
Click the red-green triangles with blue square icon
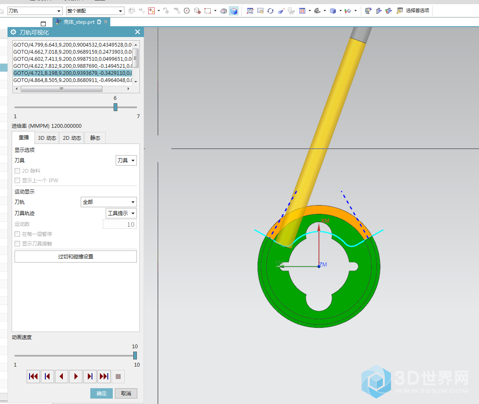click(348, 11)
